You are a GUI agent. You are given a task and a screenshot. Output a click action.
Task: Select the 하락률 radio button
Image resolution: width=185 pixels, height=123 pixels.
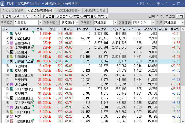(82, 16)
